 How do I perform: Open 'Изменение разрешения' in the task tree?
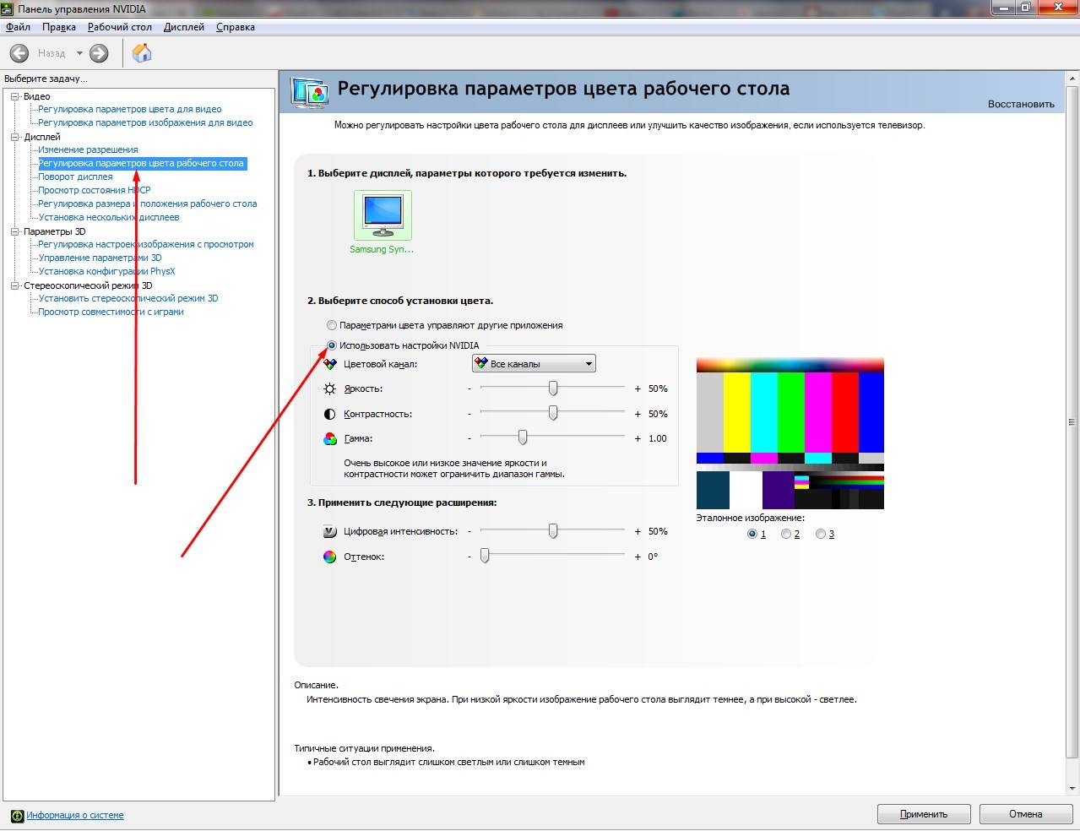88,149
